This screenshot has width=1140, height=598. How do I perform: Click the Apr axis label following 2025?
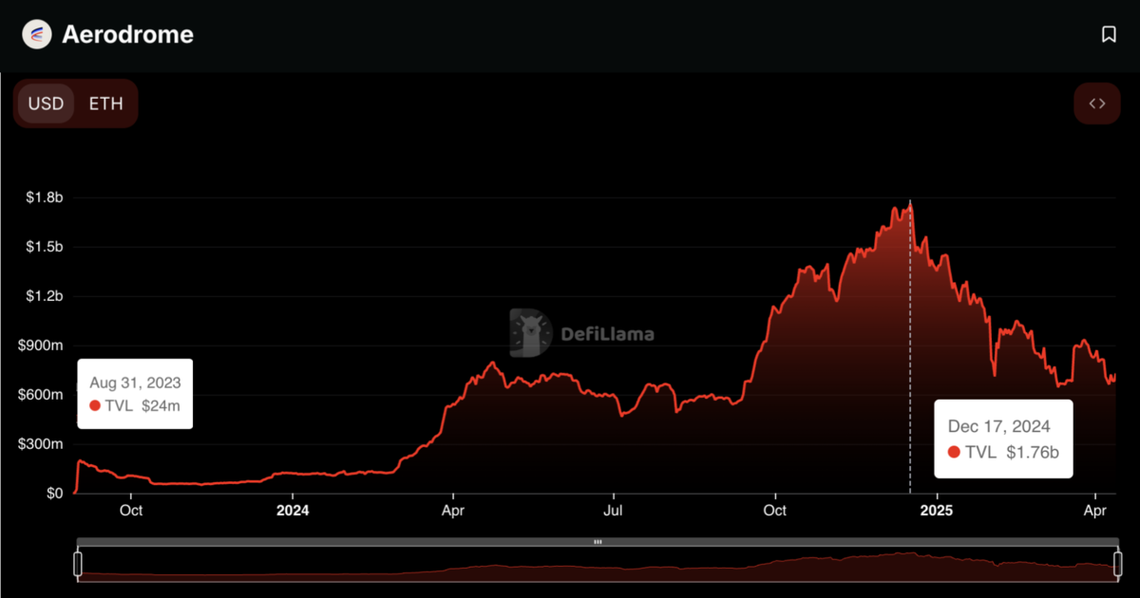(1097, 511)
